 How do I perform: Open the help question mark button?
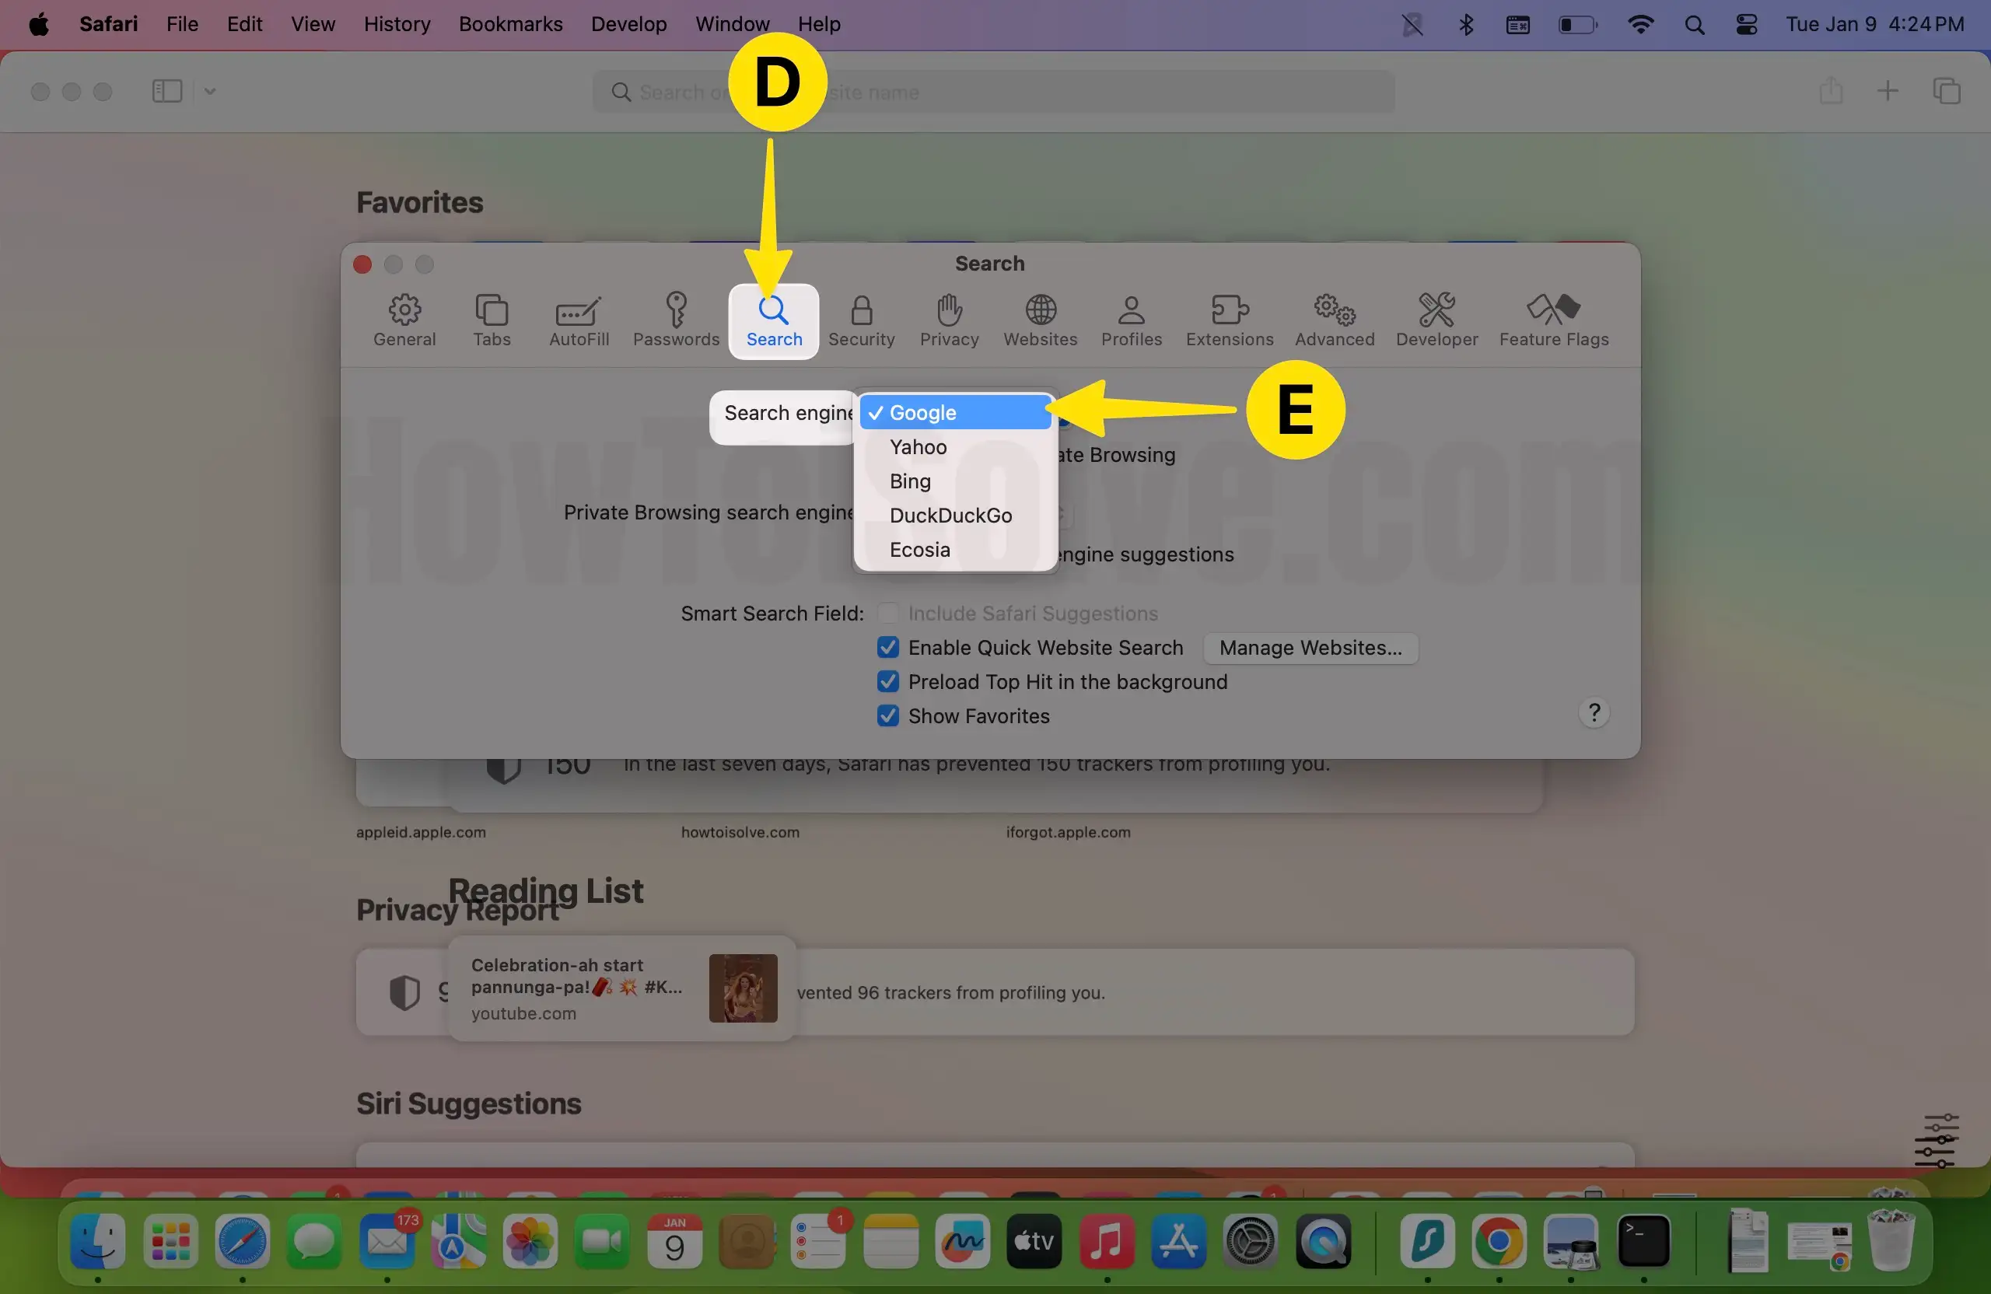tap(1594, 712)
